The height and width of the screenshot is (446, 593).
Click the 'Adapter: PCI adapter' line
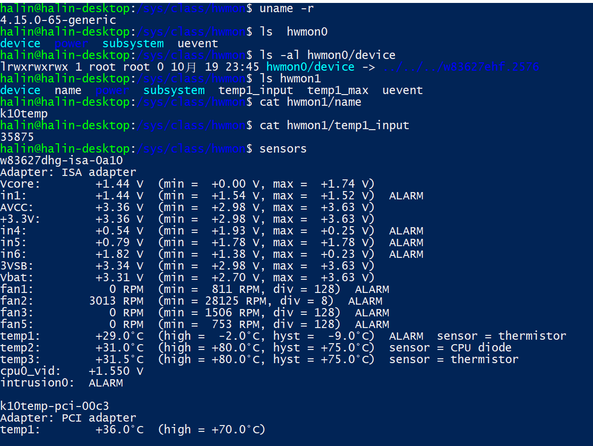[68, 418]
